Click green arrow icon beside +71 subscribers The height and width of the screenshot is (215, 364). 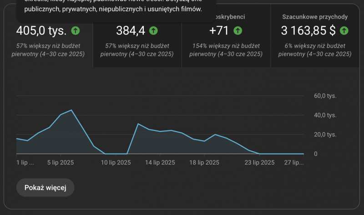[x=238, y=31]
